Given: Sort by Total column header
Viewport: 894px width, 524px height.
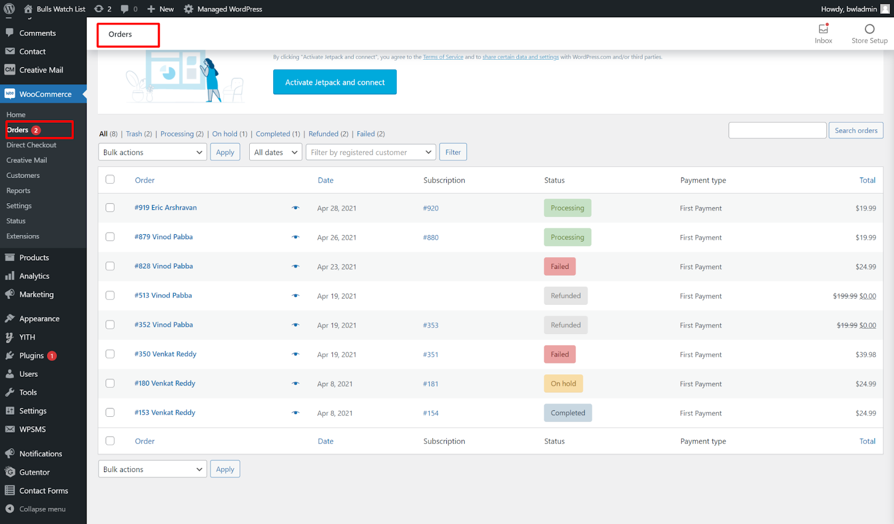Looking at the screenshot, I should 867,180.
